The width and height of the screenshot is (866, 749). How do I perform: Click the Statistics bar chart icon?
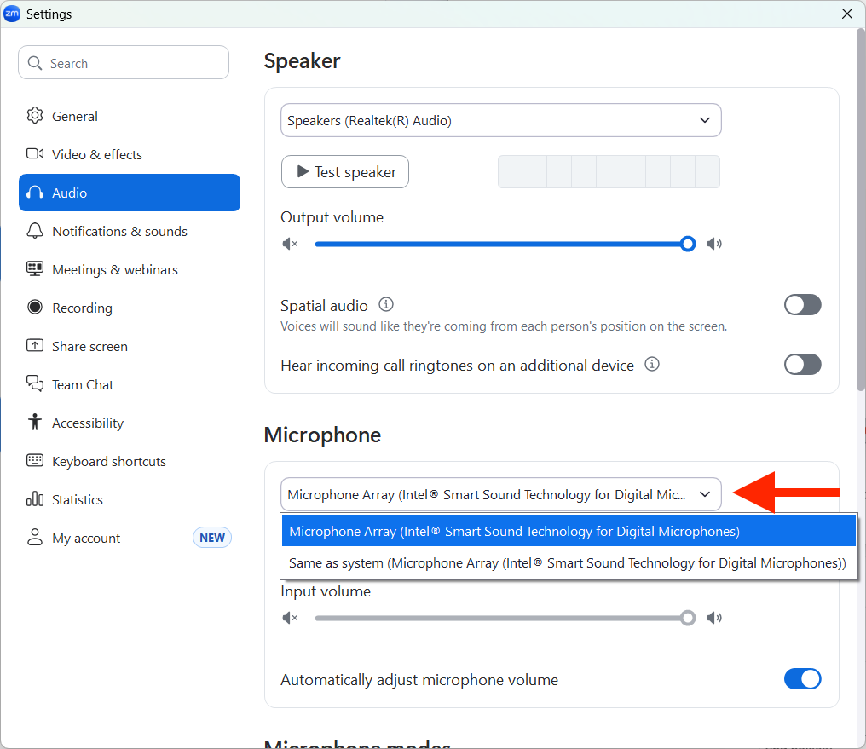35,499
